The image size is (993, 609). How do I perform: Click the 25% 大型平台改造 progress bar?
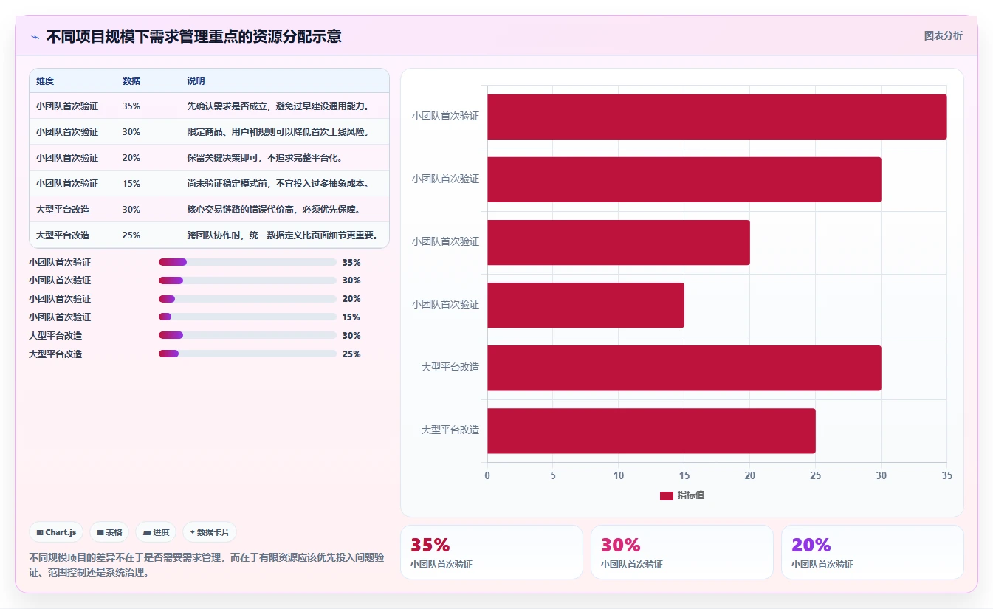click(247, 354)
